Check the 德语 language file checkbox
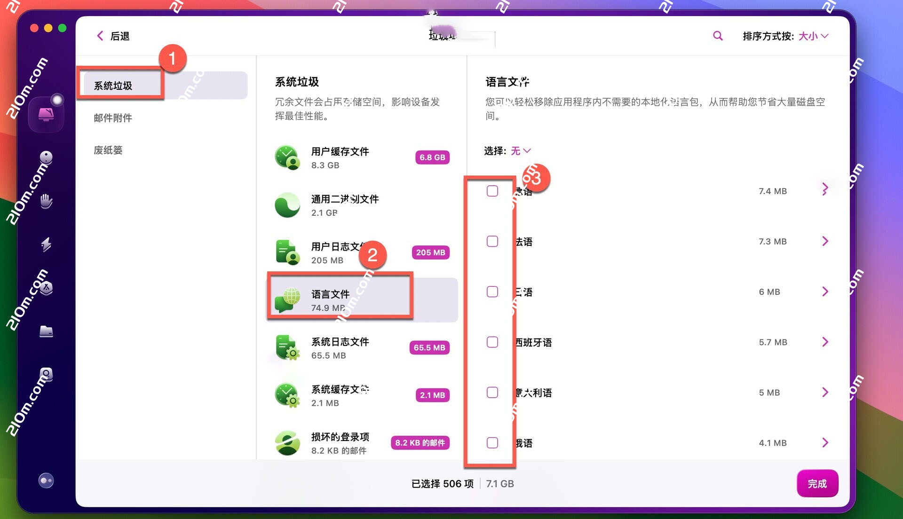Image resolution: width=903 pixels, height=519 pixels. tap(492, 191)
